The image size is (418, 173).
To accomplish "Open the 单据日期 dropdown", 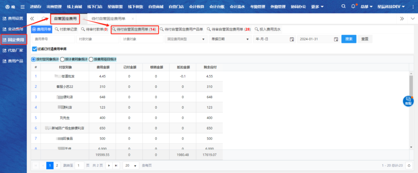I will point(248,39).
